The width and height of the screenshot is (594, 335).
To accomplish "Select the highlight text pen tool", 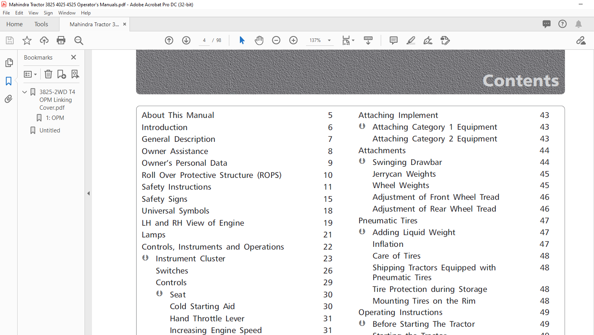I will click(411, 40).
